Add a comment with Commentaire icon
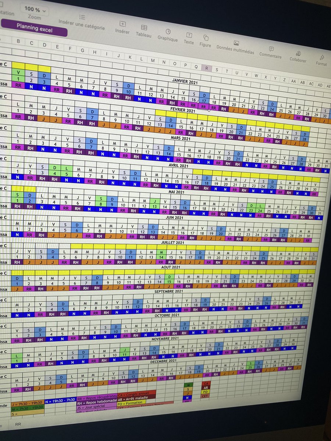The width and height of the screenshot is (331, 441). point(271,49)
